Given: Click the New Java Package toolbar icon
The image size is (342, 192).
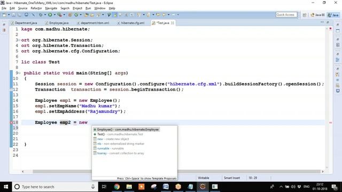Looking at the screenshot, I should point(70,15).
